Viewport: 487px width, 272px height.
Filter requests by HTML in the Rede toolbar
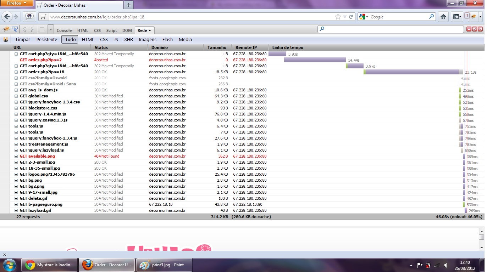click(88, 40)
